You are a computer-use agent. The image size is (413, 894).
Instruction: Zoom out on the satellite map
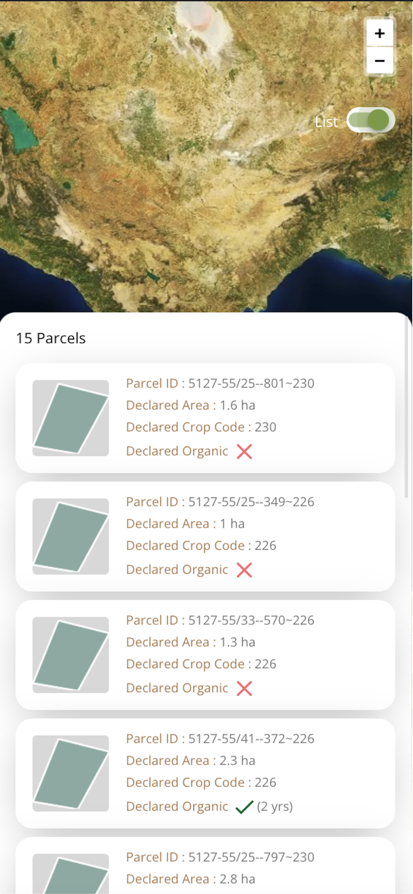(380, 61)
